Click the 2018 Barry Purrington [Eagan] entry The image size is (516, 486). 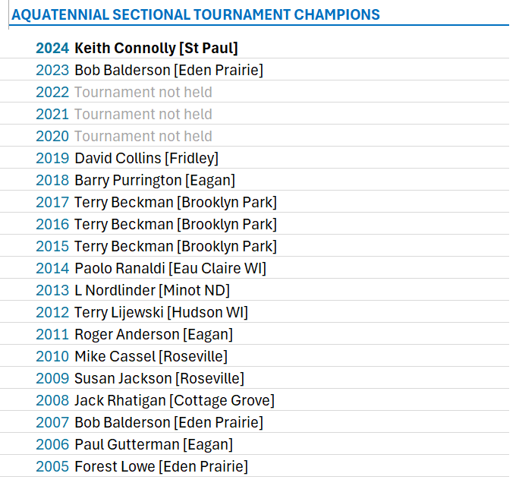point(135,181)
